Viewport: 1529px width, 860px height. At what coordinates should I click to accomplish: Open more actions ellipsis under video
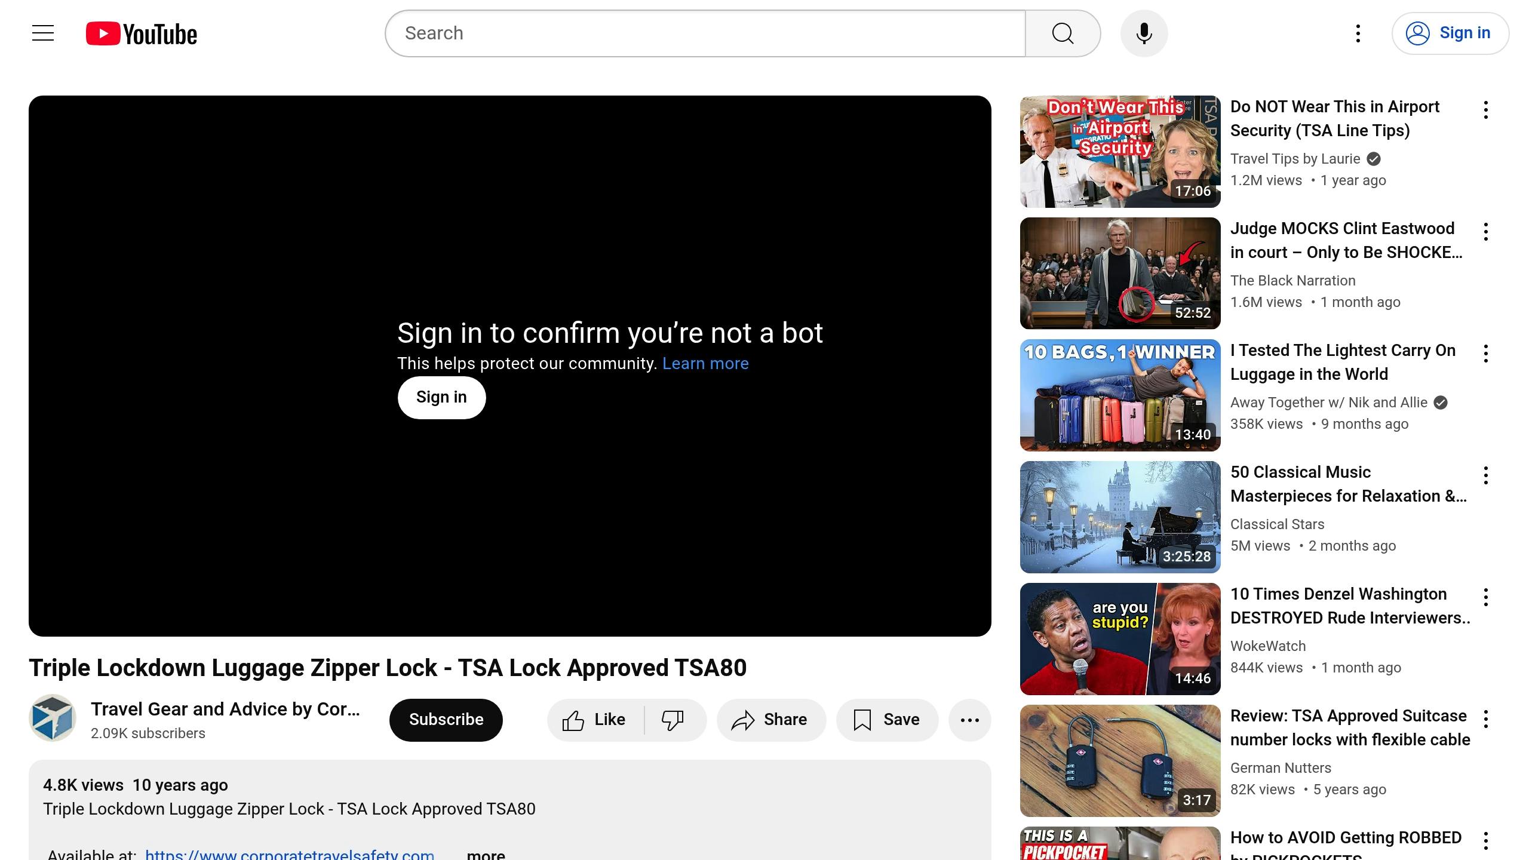[x=970, y=720]
